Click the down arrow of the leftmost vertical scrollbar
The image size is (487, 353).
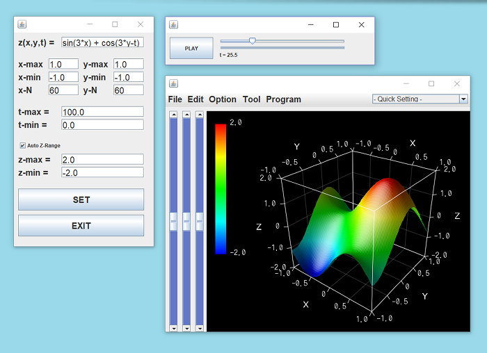pyautogui.click(x=174, y=328)
